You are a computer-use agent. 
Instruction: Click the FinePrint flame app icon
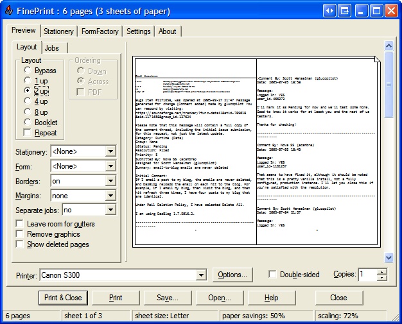[9, 11]
